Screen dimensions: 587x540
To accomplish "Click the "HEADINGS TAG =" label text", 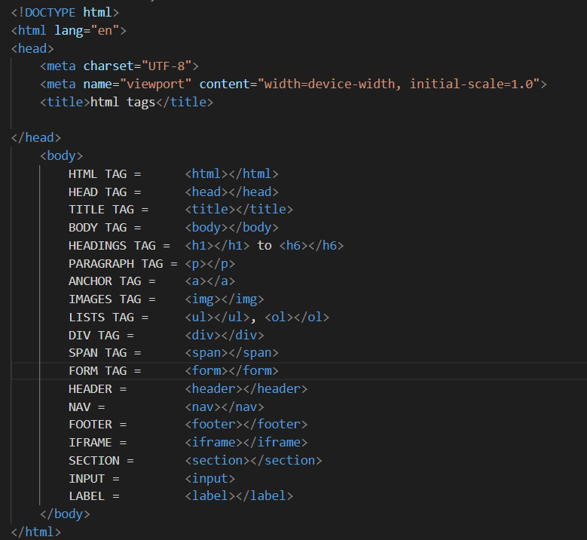I will (x=119, y=245).
